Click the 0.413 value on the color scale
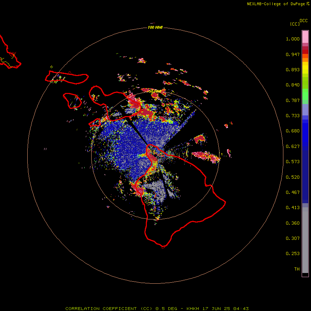 coord(293,208)
